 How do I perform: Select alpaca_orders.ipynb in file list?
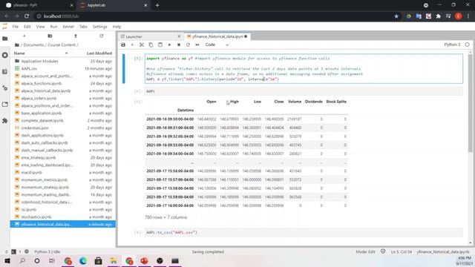pos(63,99)
